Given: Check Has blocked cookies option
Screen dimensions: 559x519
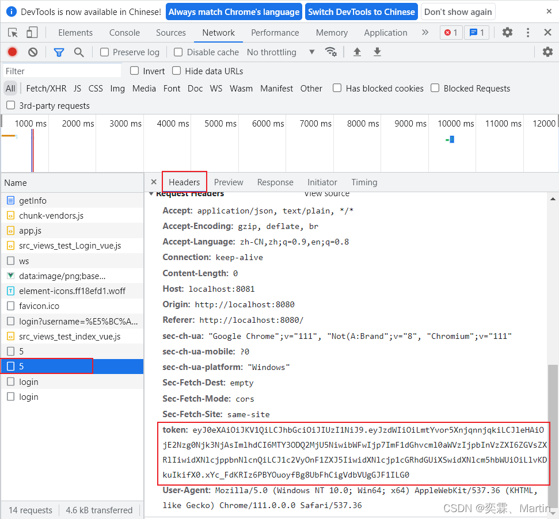Looking at the screenshot, I should tap(337, 87).
